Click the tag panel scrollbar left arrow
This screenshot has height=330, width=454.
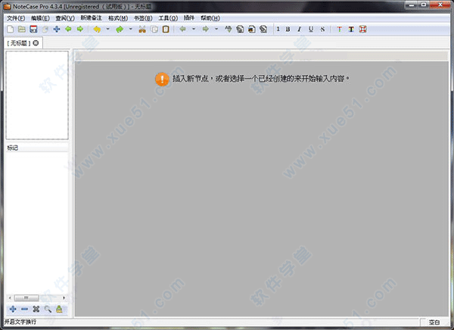click(10, 298)
